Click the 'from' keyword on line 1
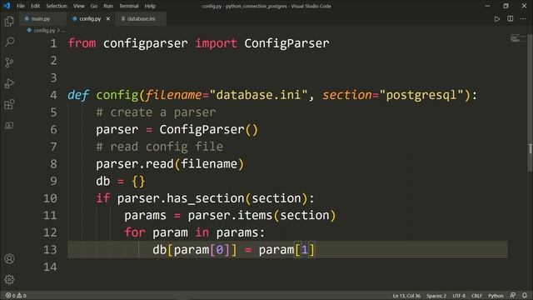The width and height of the screenshot is (533, 300). (x=82, y=43)
